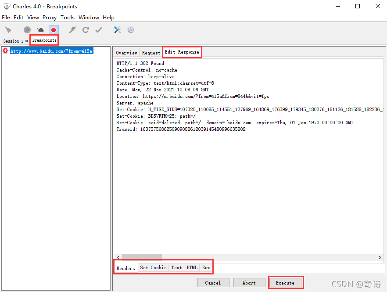Click the scrollbar right arrow
Image resolution: width=387 pixels, height=292 pixels.
coord(380,257)
